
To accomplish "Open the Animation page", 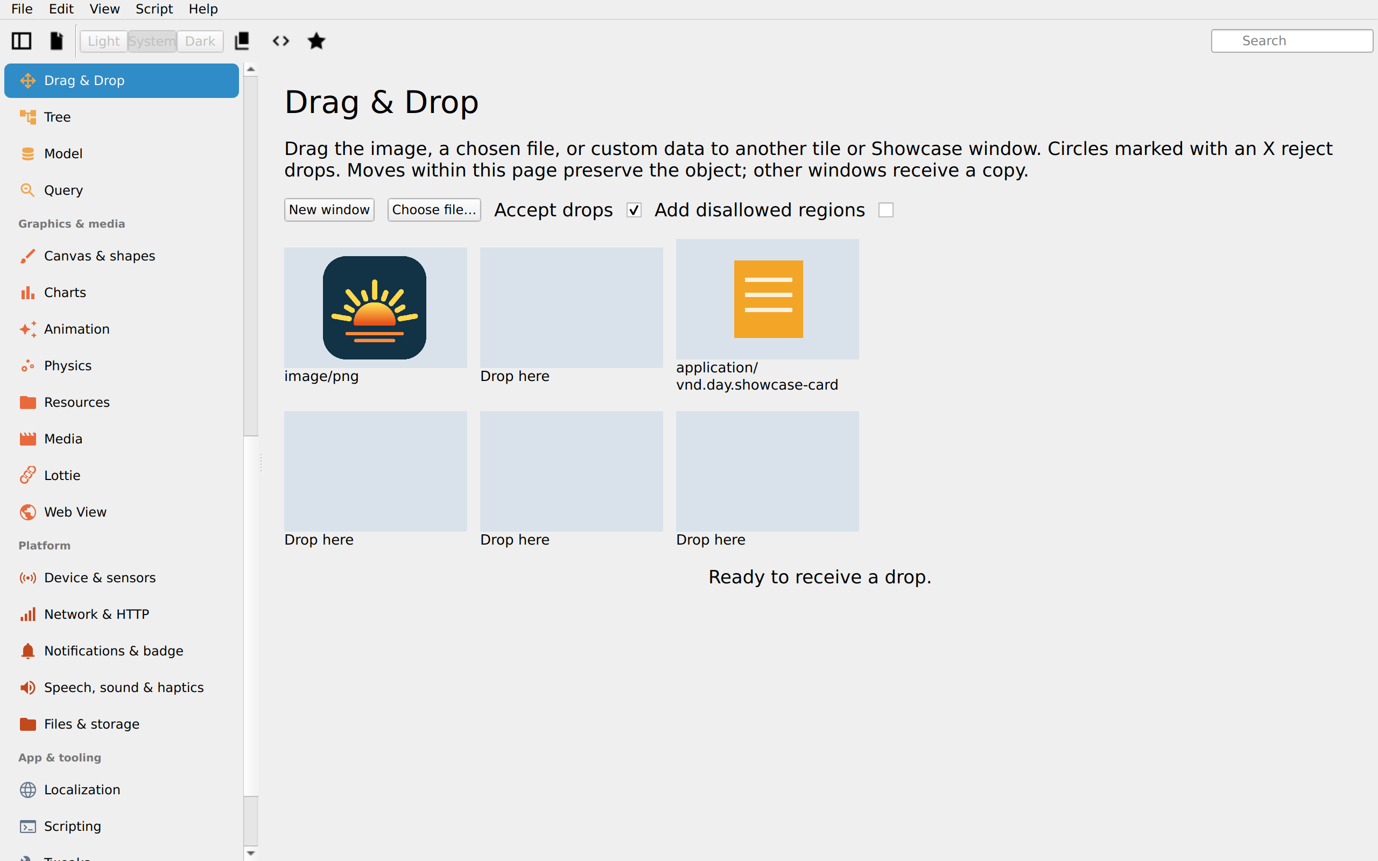I will tap(121, 329).
